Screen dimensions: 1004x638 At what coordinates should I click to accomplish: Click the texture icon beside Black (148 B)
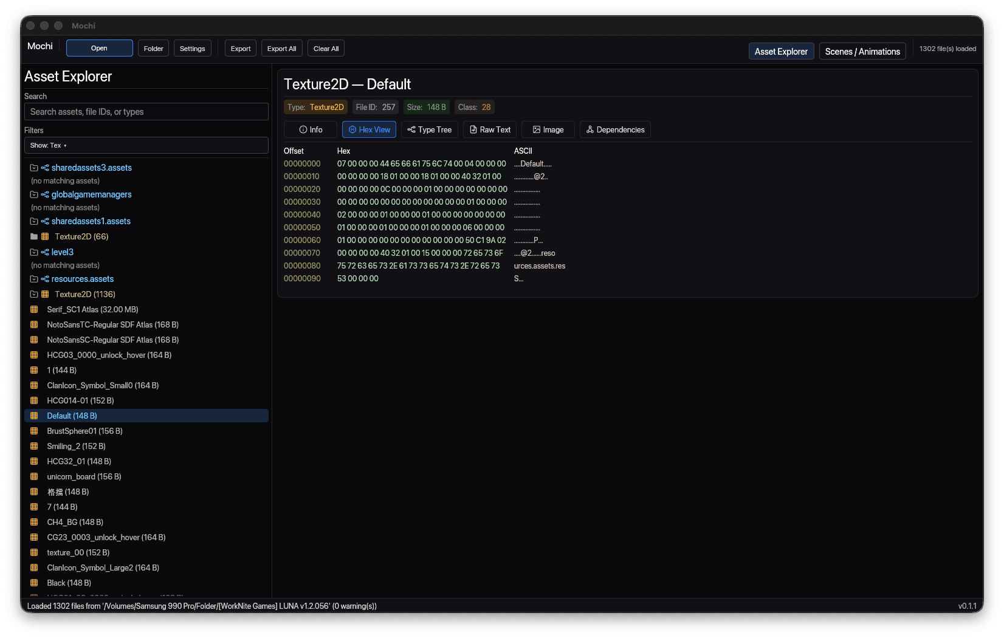click(34, 583)
